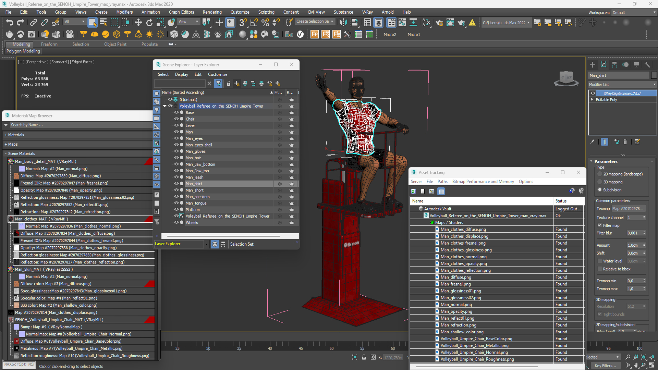Click the Asset Tracking refresh icon
The height and width of the screenshot is (370, 658).
(414, 192)
